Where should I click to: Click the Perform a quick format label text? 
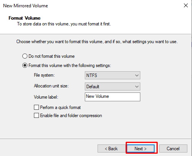(61, 107)
